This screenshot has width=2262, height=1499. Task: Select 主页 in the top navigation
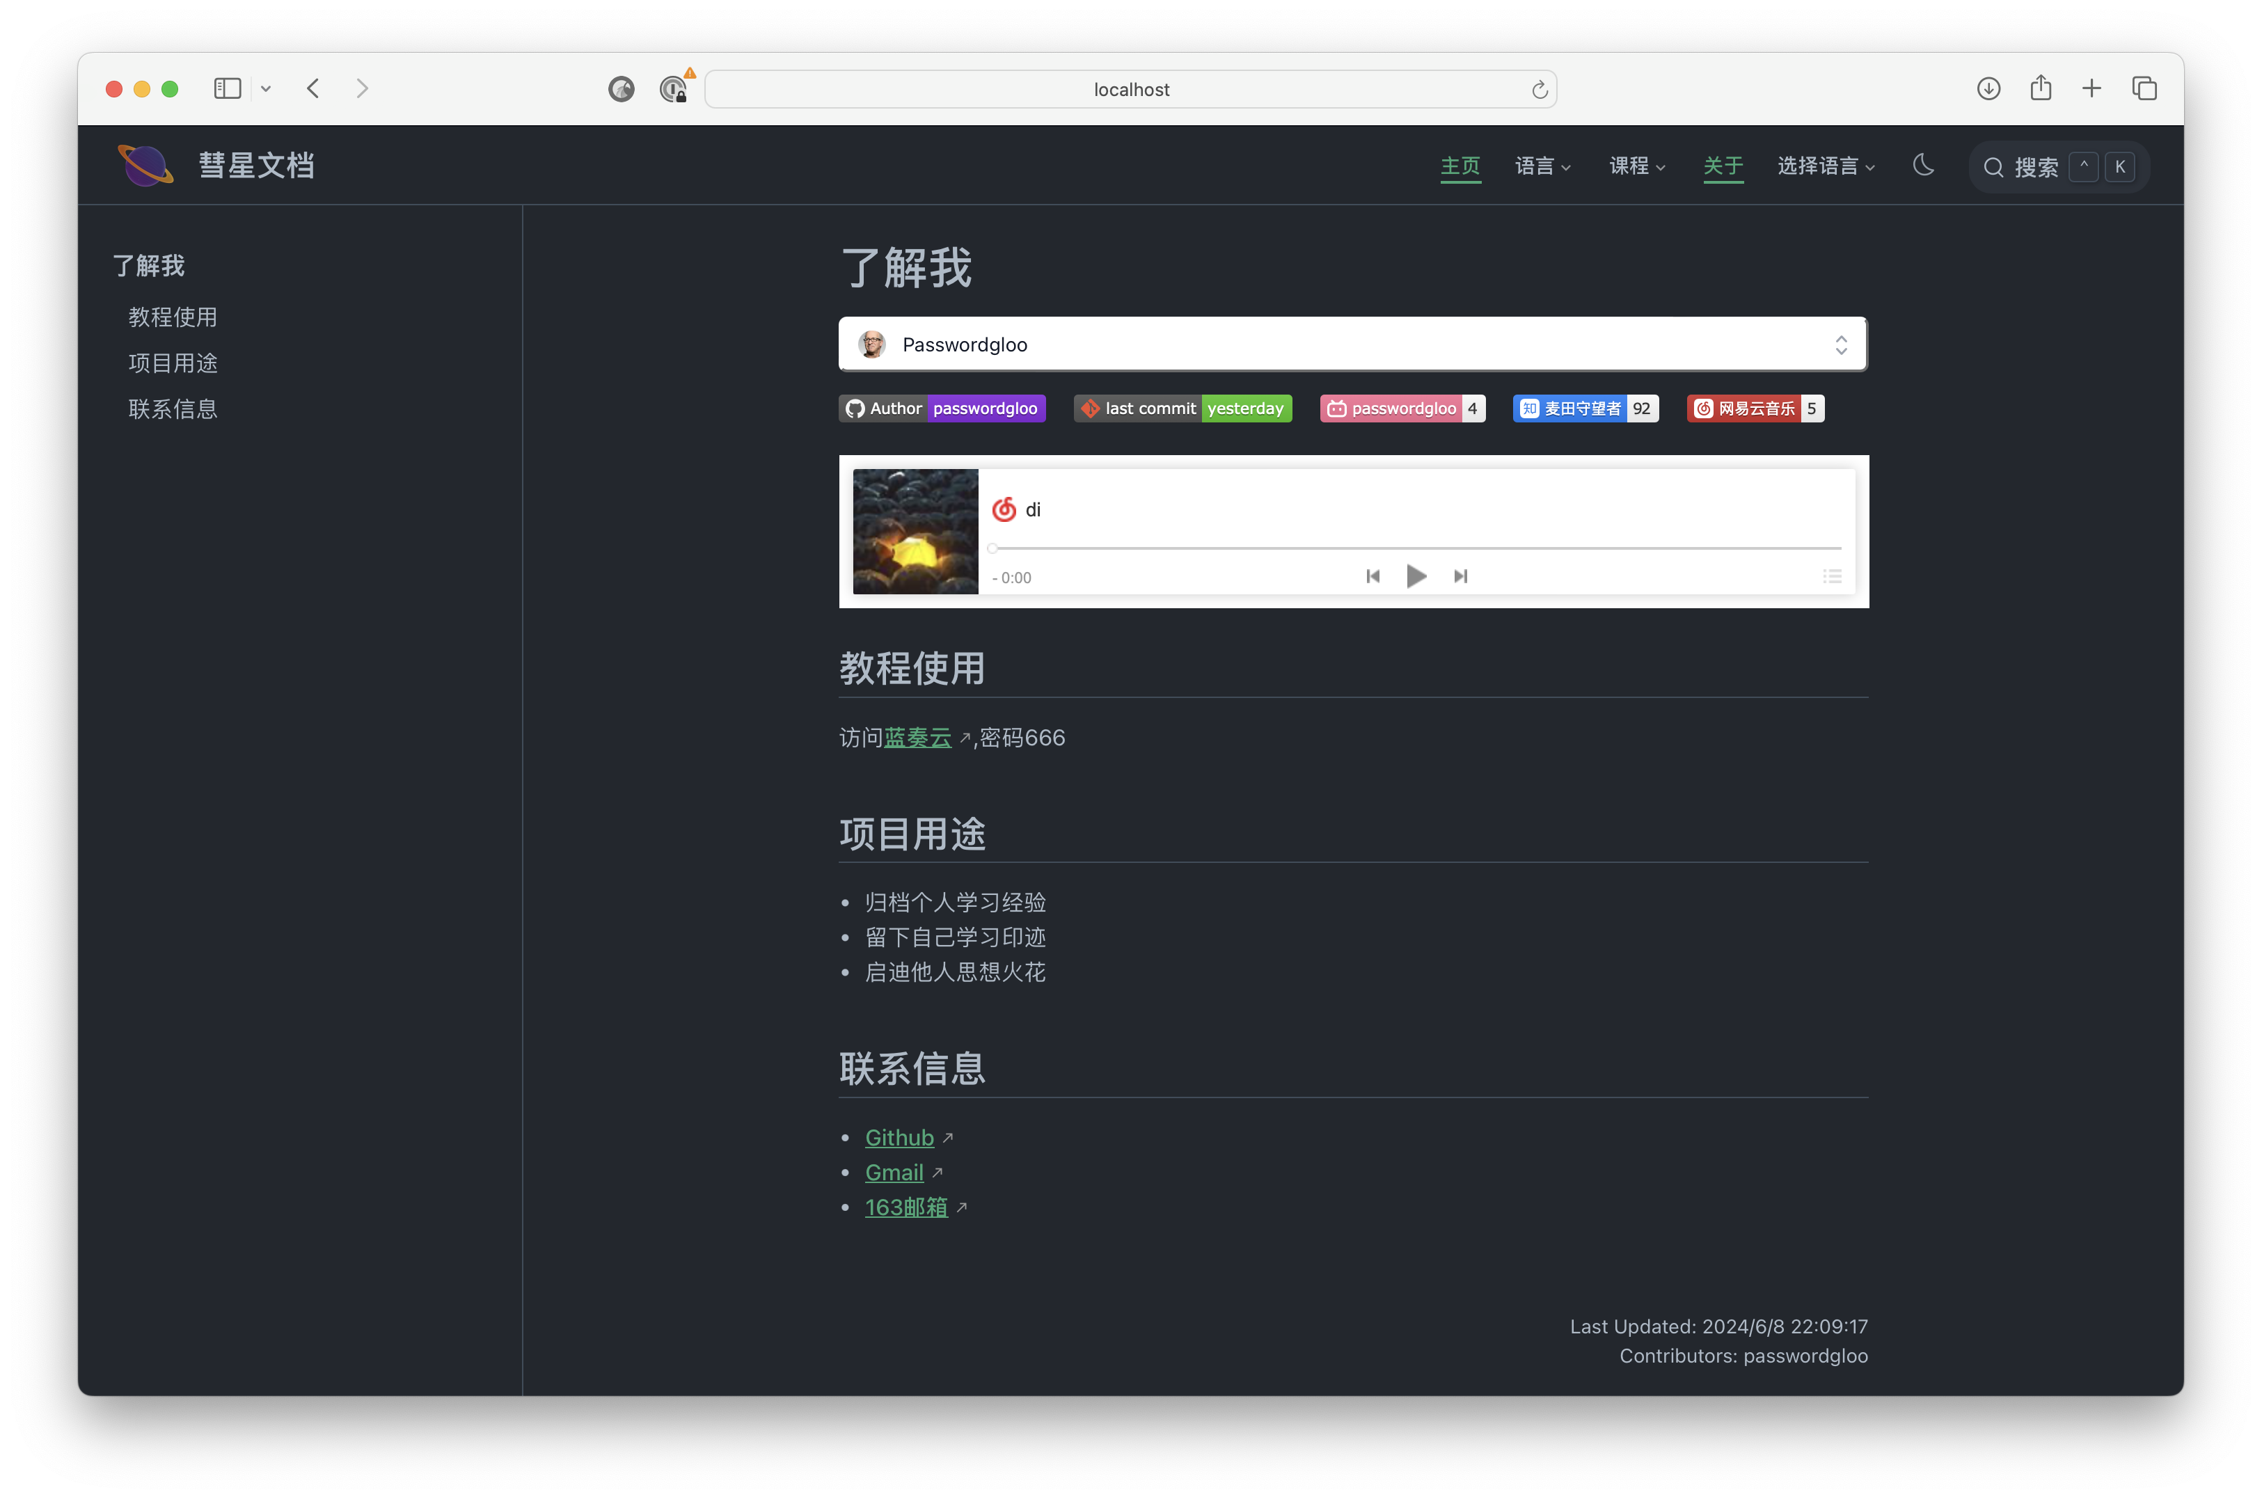point(1460,166)
